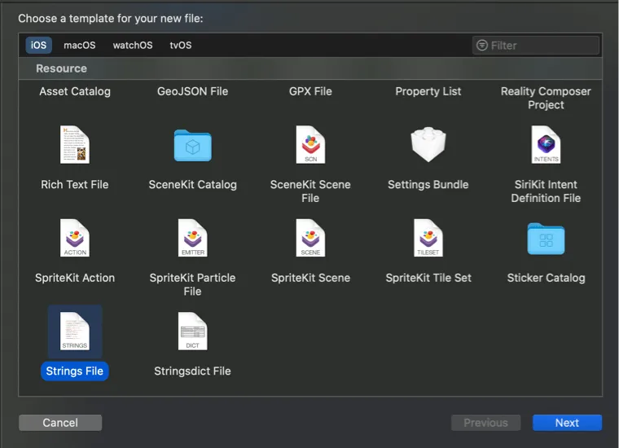Pick the SpriteKit Particle File icon
The width and height of the screenshot is (619, 448).
(x=192, y=239)
